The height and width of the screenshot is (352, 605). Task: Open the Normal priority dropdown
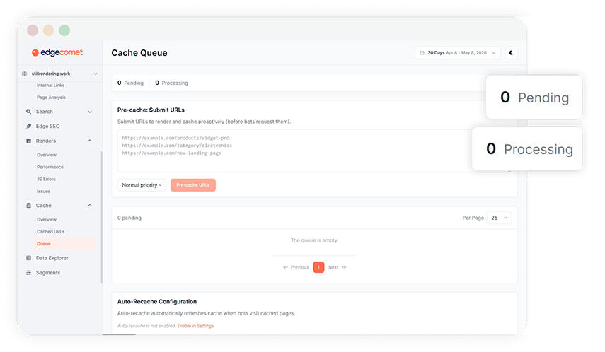(142, 185)
